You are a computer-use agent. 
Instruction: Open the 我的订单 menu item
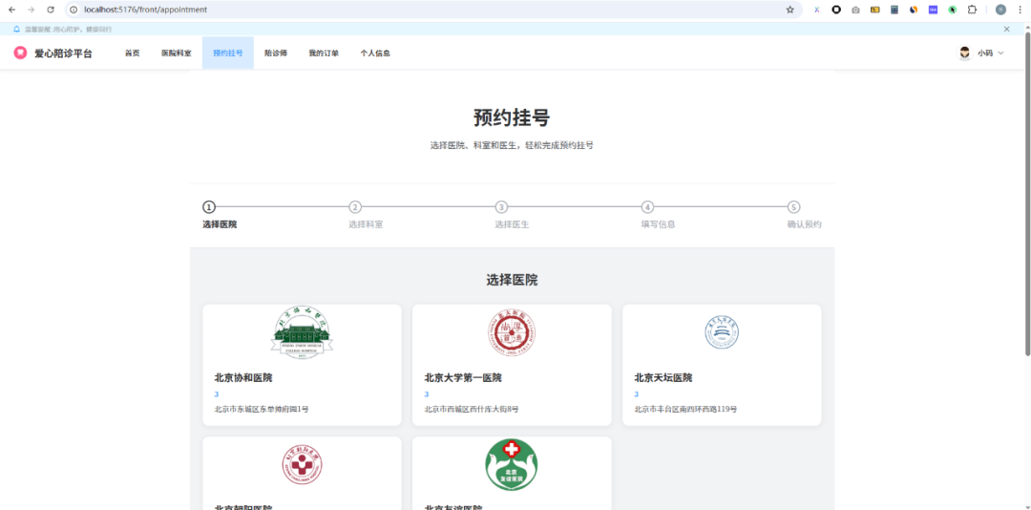click(324, 53)
